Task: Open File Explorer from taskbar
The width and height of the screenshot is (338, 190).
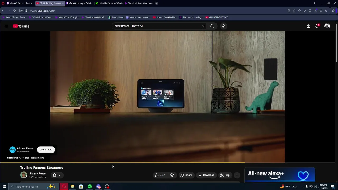Action: tap(72, 187)
